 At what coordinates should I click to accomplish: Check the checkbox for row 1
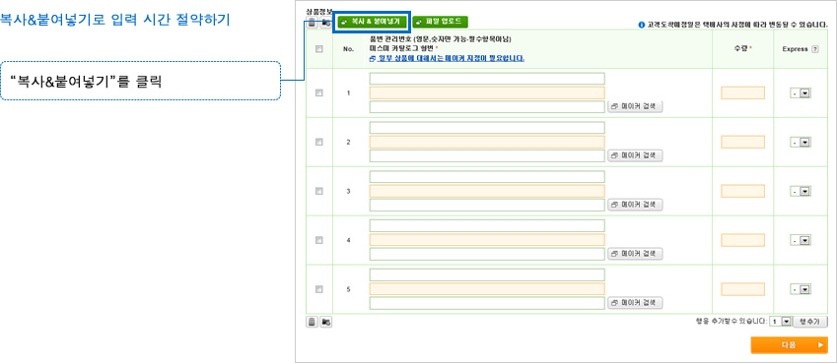319,92
